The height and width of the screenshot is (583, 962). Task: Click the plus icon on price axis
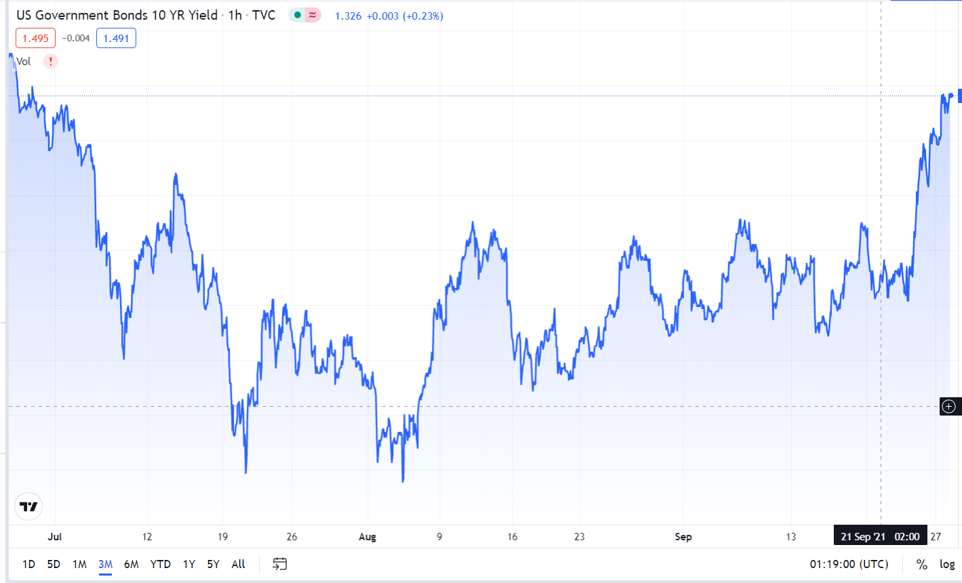(949, 407)
